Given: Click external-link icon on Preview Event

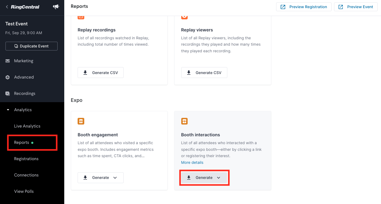Looking at the screenshot, I should click(x=341, y=7).
